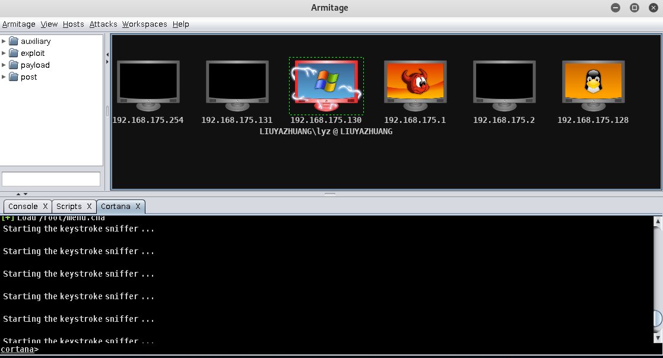Image resolution: width=663 pixels, height=358 pixels.
Task: Click the 192.168.175.128 address label
Action: point(593,120)
